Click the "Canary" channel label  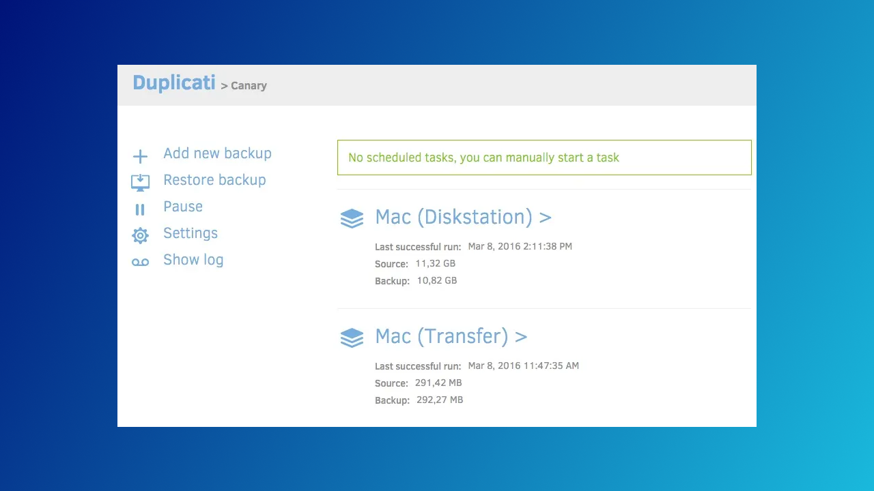(x=249, y=86)
